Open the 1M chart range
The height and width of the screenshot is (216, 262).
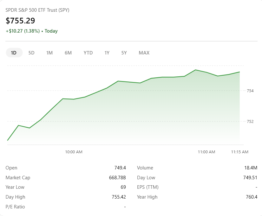pyautogui.click(x=49, y=53)
